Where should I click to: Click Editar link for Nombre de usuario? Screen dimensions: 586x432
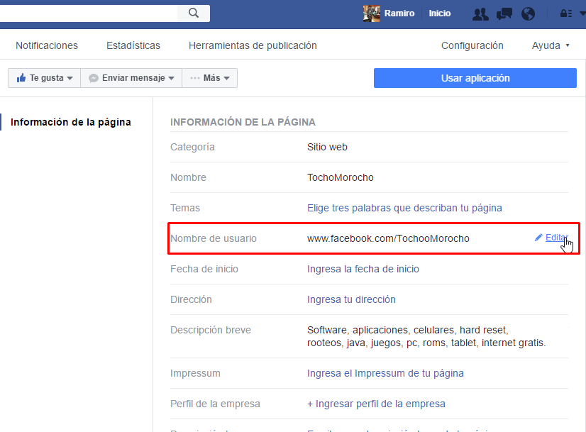tap(556, 238)
